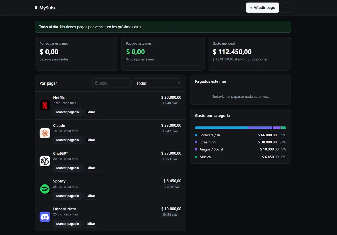Select the Streaming legend dot
Viewport: 337px width, 235px height.
pos(196,142)
